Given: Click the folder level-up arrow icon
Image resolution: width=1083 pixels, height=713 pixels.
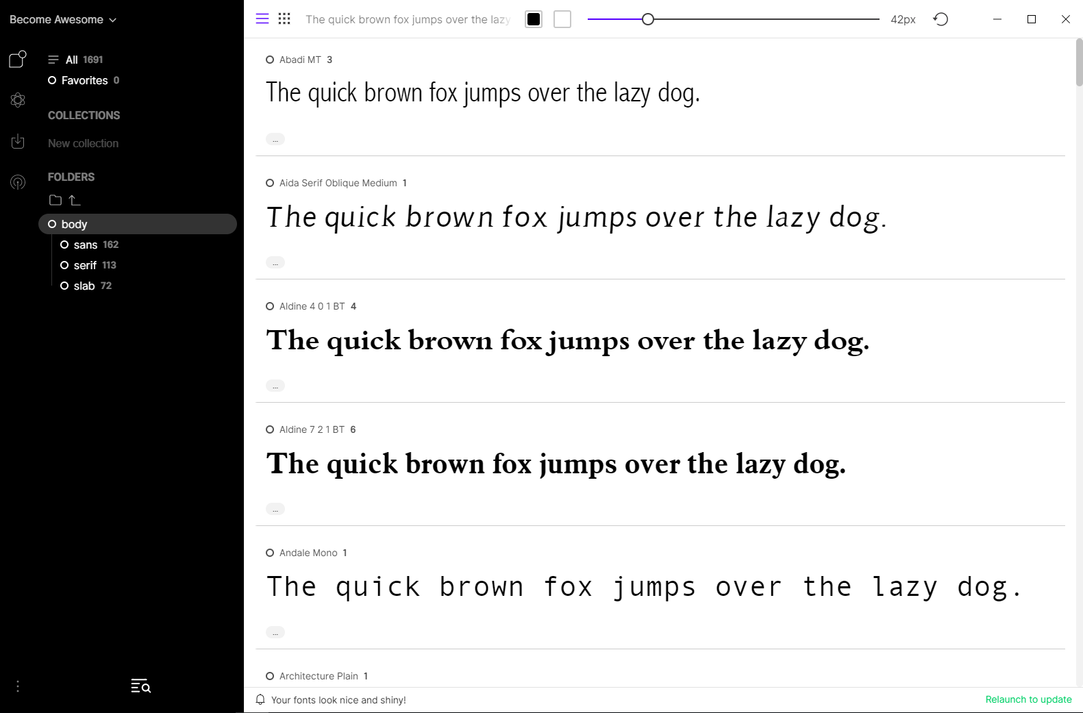Looking at the screenshot, I should (x=75, y=200).
